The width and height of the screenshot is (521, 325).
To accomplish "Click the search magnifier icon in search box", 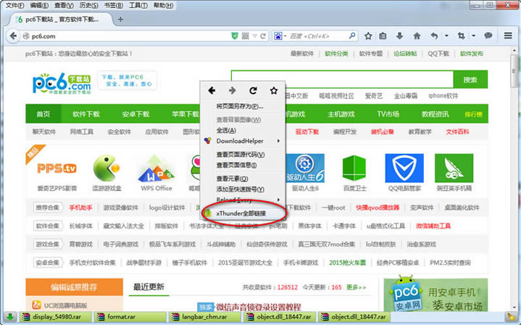I will [352, 36].
